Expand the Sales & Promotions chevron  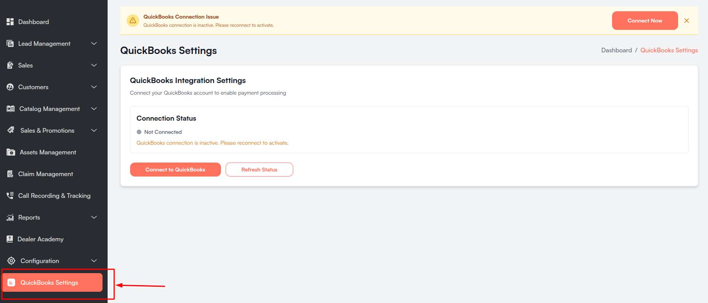pyautogui.click(x=94, y=130)
